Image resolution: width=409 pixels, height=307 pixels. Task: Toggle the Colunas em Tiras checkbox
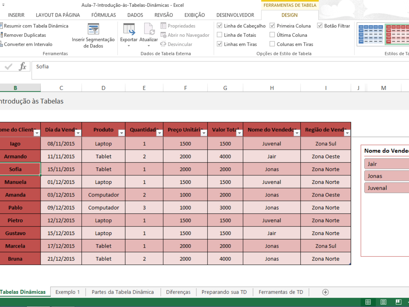click(x=272, y=44)
